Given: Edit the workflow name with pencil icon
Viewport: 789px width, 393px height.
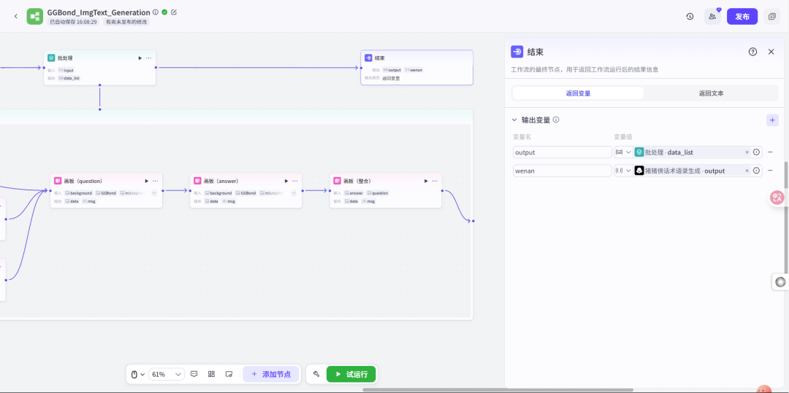Looking at the screenshot, I should point(174,12).
